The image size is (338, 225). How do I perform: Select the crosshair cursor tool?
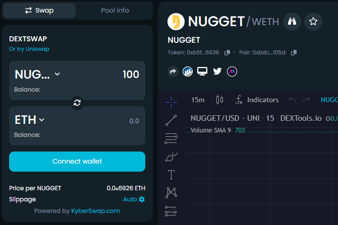[x=171, y=102]
